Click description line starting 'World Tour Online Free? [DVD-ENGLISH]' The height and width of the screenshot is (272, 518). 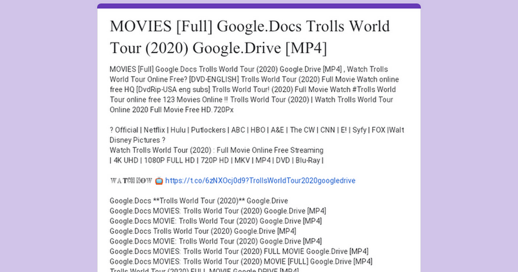click(x=254, y=79)
